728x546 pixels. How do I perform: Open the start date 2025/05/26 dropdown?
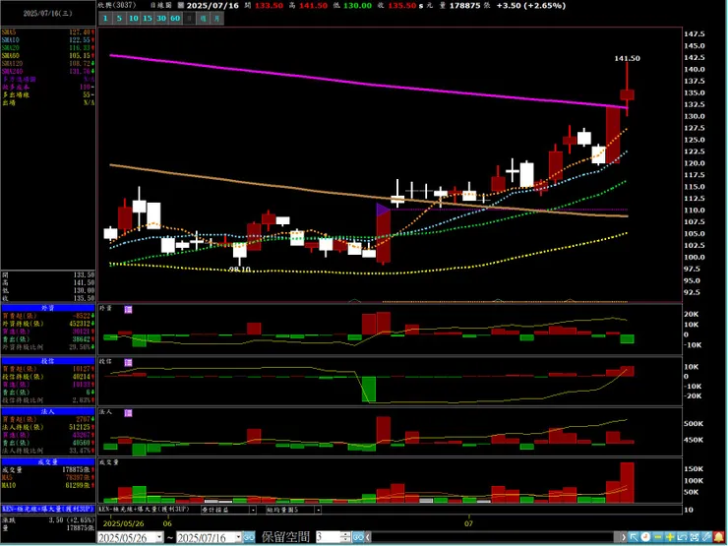pos(159,538)
